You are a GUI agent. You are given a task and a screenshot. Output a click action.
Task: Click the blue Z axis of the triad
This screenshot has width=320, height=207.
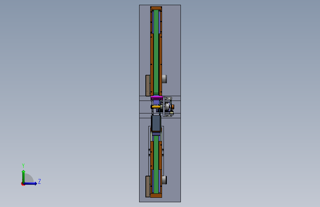tap(30, 183)
